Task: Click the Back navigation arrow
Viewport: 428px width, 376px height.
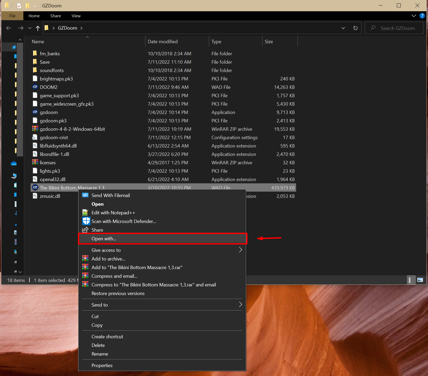Action: [9, 28]
